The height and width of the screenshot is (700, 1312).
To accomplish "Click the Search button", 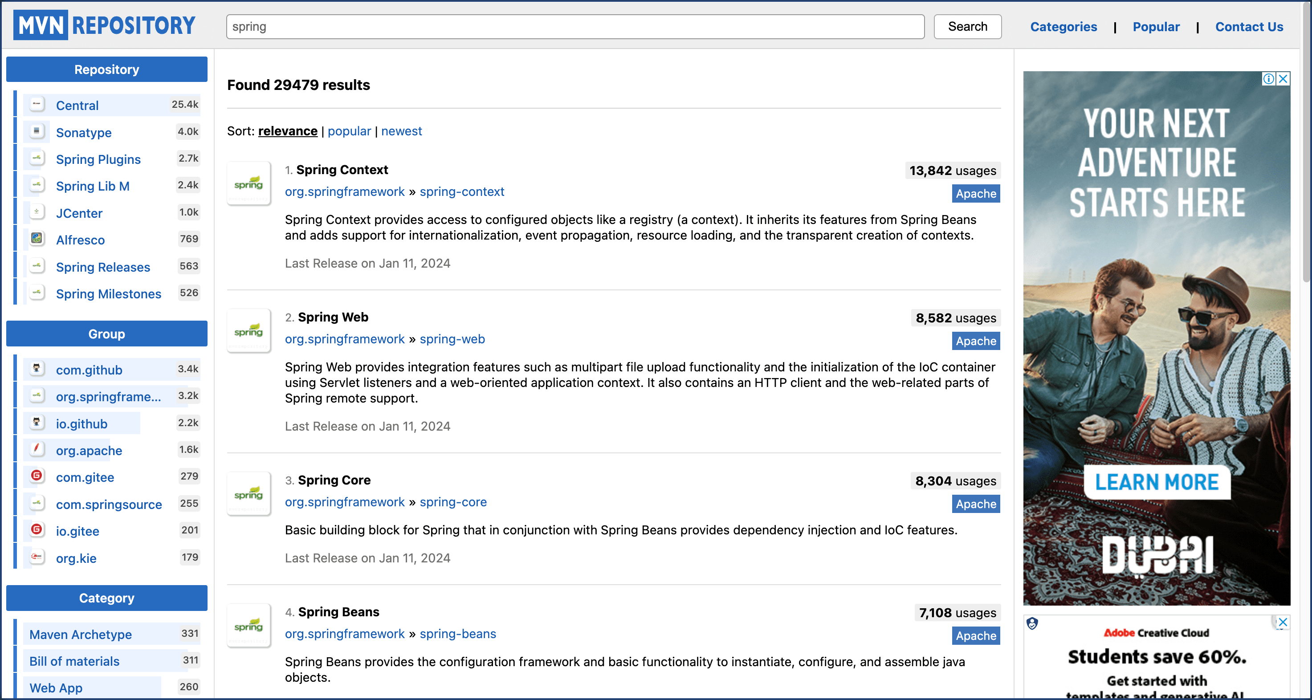I will [x=968, y=26].
